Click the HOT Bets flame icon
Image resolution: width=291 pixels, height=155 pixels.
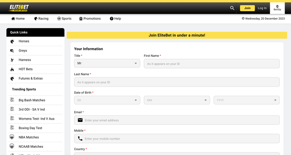(12, 69)
